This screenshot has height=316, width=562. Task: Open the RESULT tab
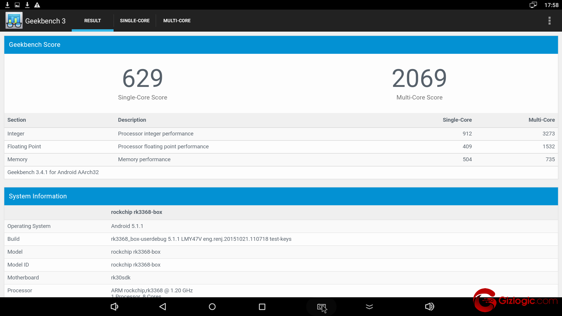(92, 21)
